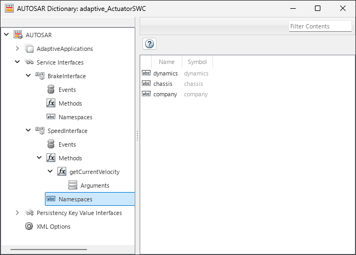Click the AdaptiveApplications stacked pages icon
Image resolution: width=356 pixels, height=255 pixels.
(29, 49)
